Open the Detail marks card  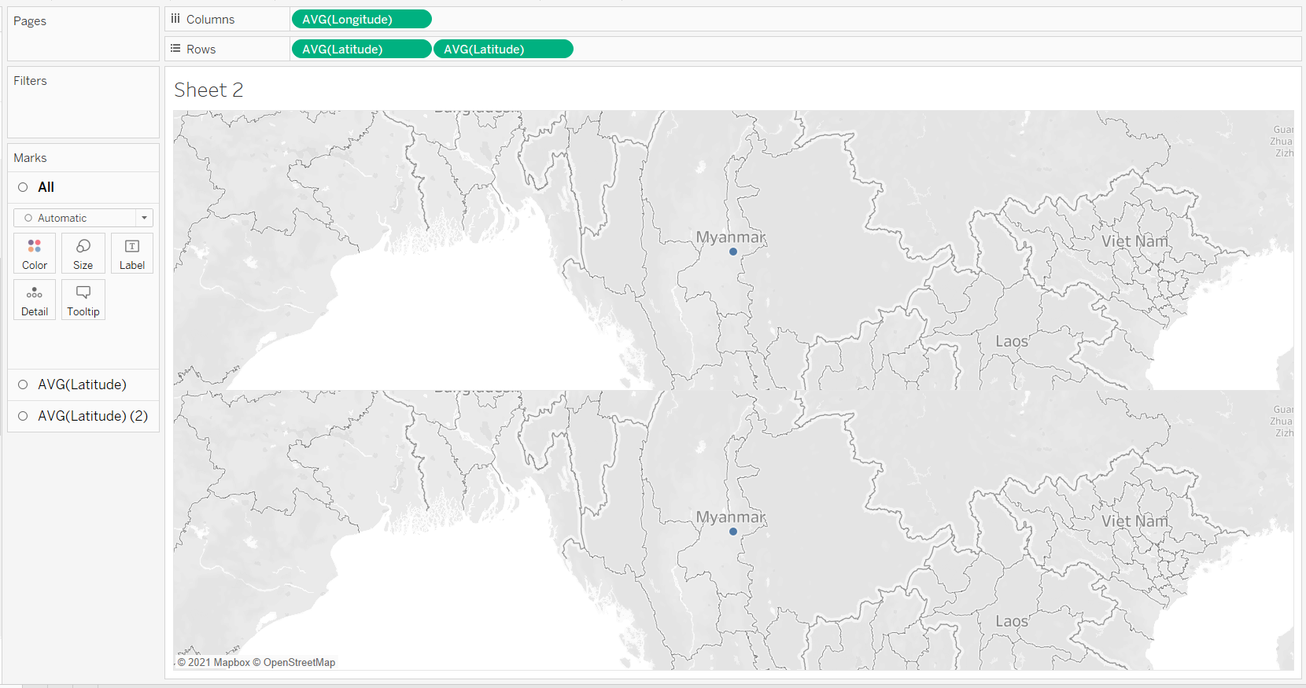pos(35,300)
